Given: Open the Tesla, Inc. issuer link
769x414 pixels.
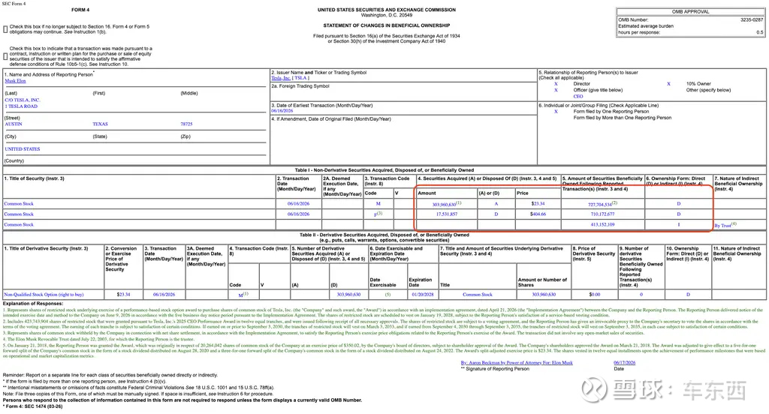Looking at the screenshot, I should tap(281, 78).
